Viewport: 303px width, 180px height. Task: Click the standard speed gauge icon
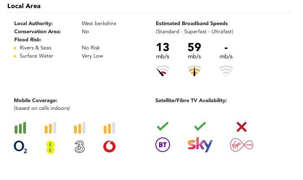pyautogui.click(x=163, y=71)
